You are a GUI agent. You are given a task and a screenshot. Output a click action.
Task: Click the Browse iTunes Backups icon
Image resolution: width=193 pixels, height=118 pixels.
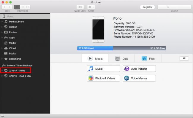(x=4, y=66)
